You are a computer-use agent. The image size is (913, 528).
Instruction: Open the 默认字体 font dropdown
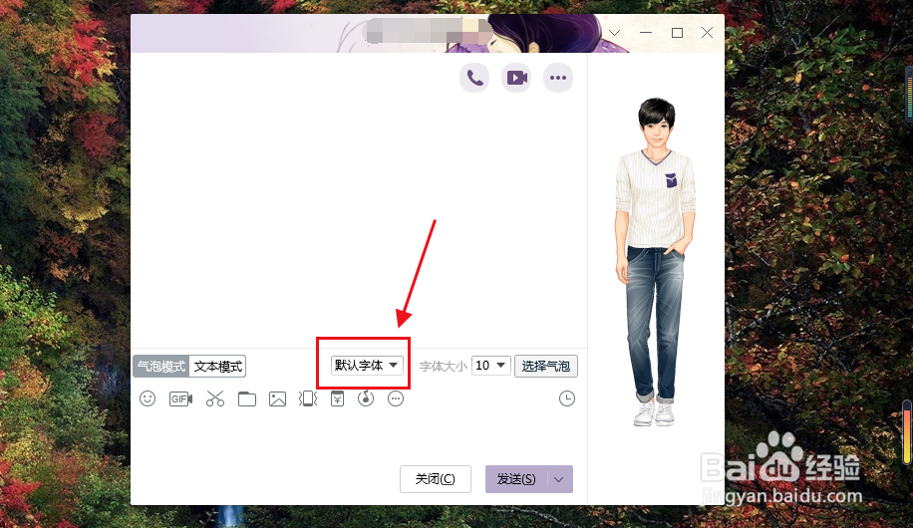point(366,365)
